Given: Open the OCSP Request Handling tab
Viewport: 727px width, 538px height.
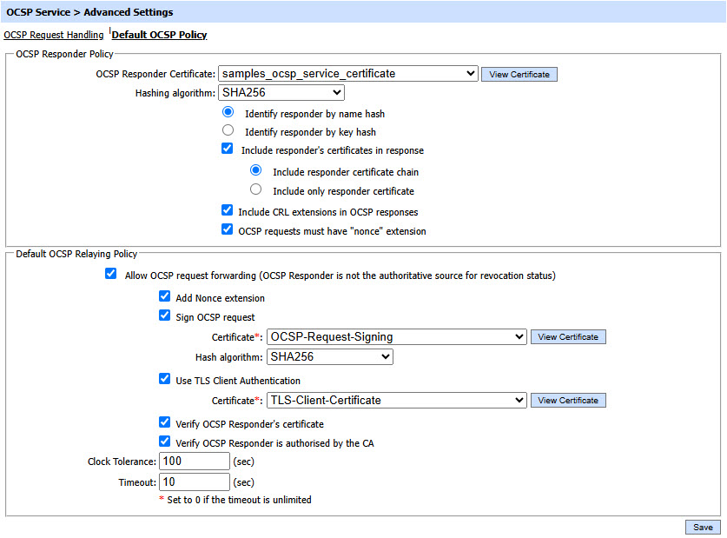Looking at the screenshot, I should click(x=54, y=36).
